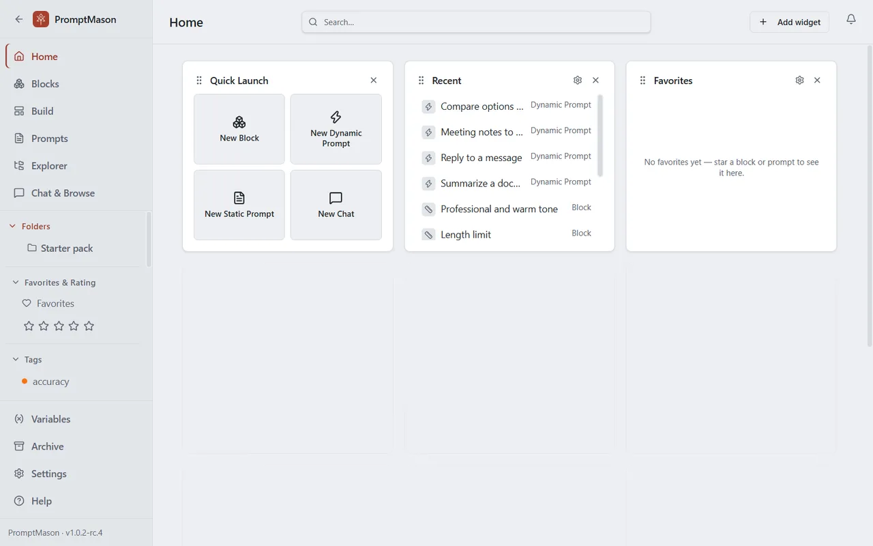The width and height of the screenshot is (873, 546).
Task: Go to Home in sidebar
Action: pos(76,57)
